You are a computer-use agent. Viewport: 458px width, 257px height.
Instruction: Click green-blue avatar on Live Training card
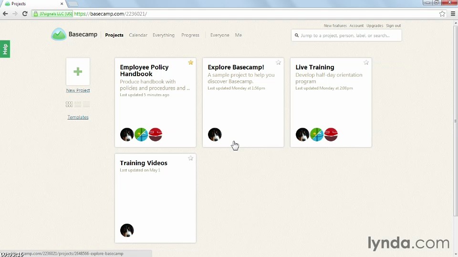point(317,134)
